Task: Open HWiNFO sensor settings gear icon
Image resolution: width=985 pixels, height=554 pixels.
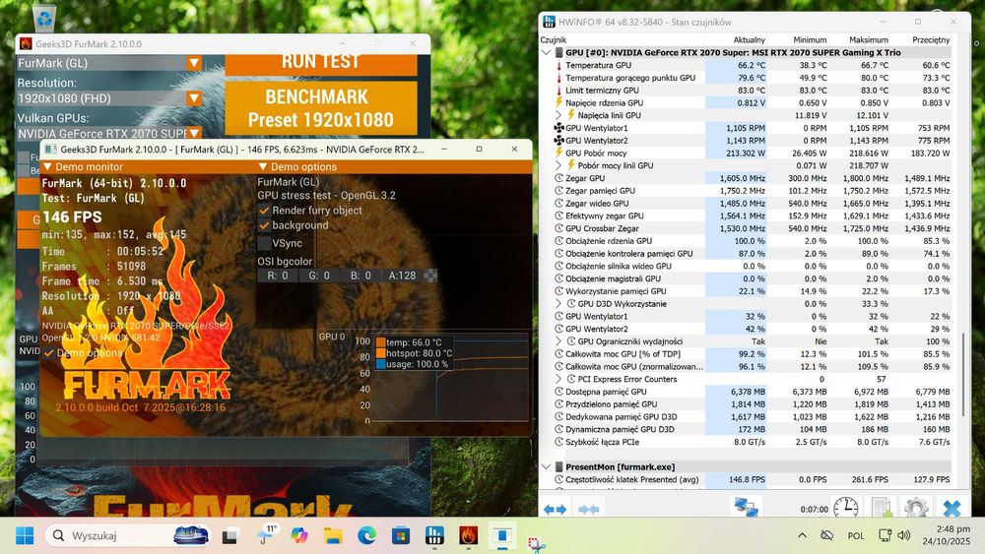Action: click(916, 507)
